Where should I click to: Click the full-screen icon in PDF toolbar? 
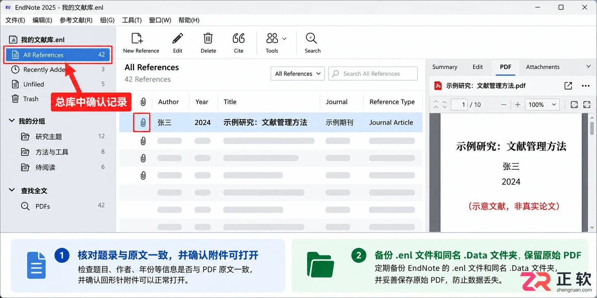point(587,105)
